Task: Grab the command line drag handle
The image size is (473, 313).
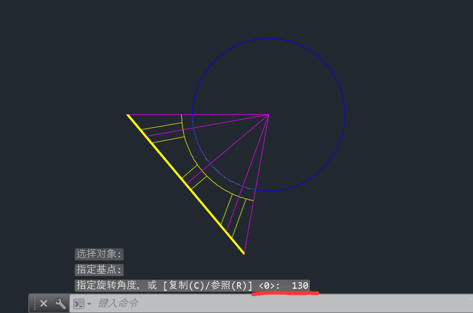Action: pos(34,303)
